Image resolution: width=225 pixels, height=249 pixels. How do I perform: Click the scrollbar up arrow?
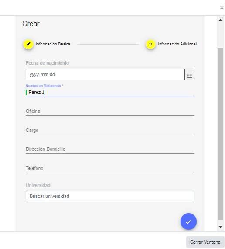pos(220,20)
